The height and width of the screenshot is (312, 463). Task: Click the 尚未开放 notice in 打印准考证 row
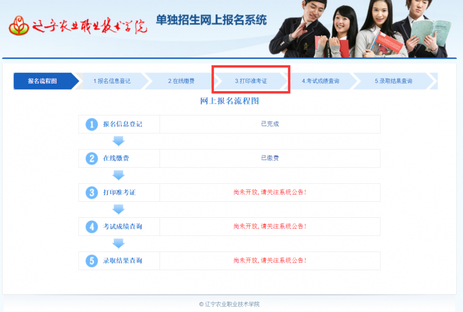click(x=270, y=192)
